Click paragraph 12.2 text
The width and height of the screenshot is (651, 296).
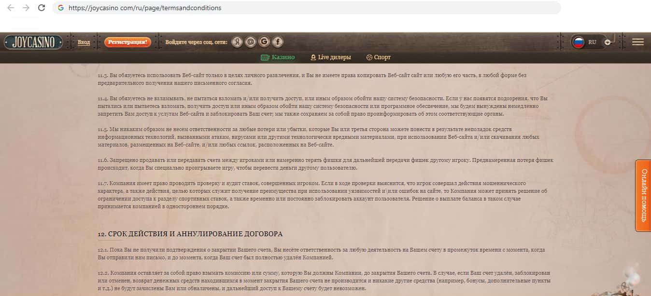tap(324, 281)
